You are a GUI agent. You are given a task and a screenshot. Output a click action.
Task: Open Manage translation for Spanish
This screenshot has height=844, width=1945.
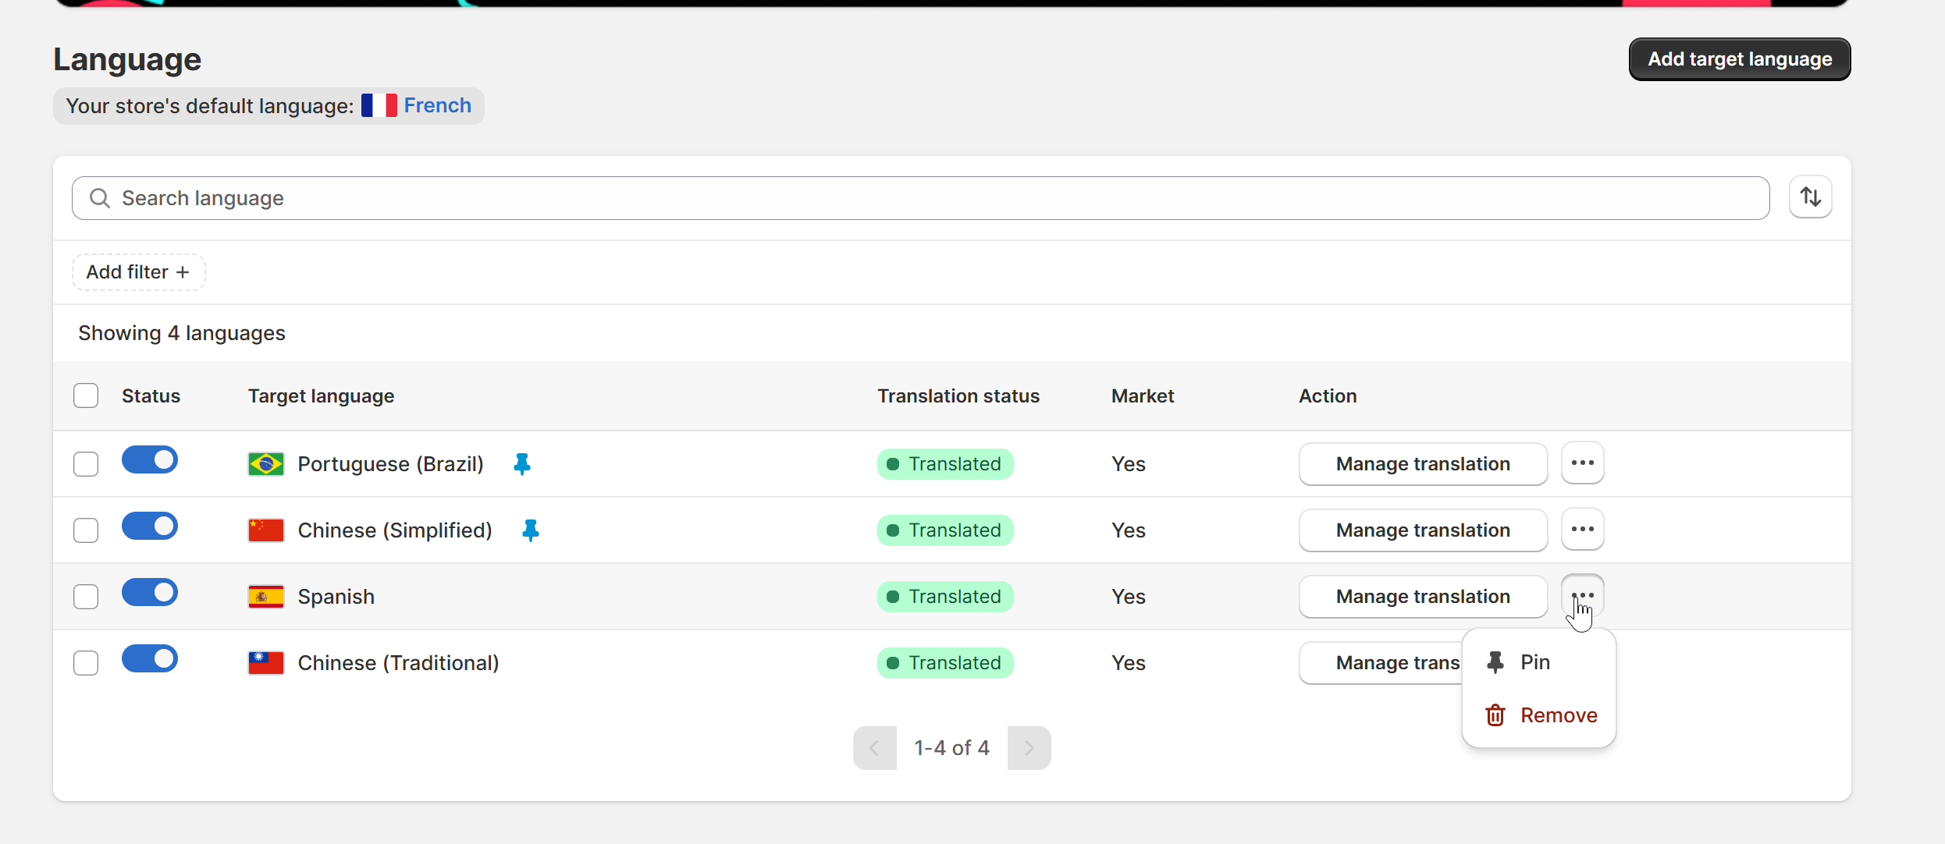(x=1422, y=597)
